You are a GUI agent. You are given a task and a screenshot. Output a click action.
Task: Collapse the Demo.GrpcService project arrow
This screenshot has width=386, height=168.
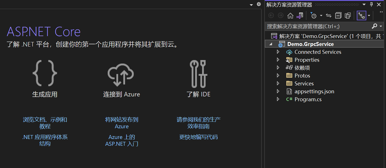click(271, 44)
